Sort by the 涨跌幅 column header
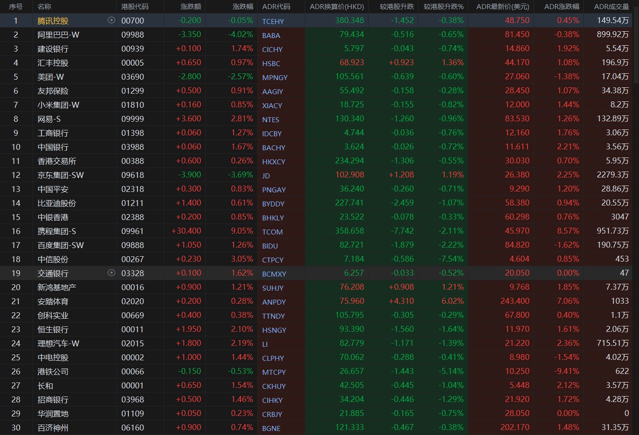Image resolution: width=639 pixels, height=435 pixels. click(x=243, y=6)
